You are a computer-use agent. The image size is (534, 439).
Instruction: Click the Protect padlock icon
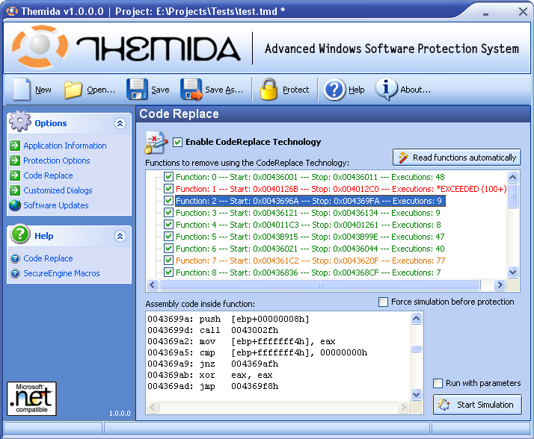[268, 89]
